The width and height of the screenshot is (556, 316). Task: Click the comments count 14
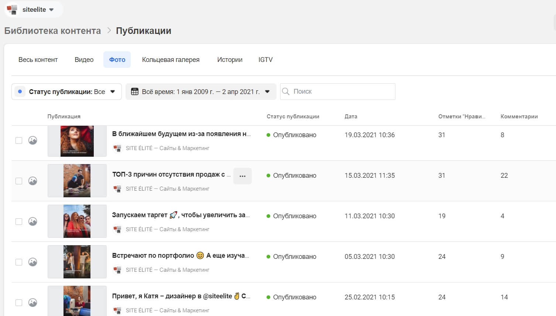coord(504,297)
